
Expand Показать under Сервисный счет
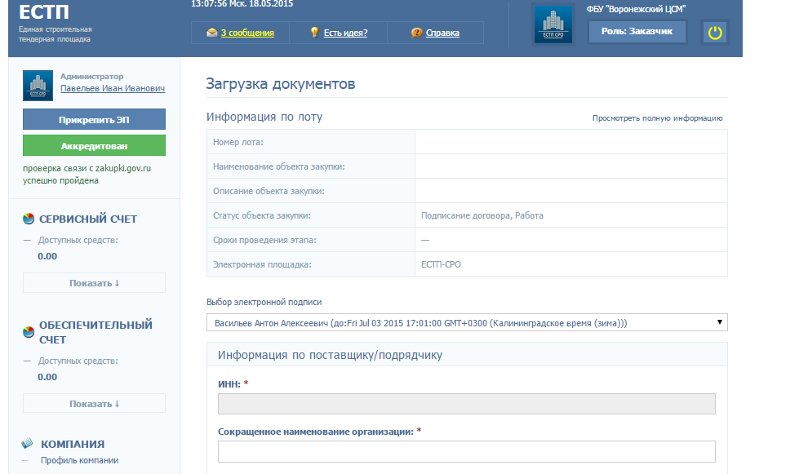click(94, 283)
